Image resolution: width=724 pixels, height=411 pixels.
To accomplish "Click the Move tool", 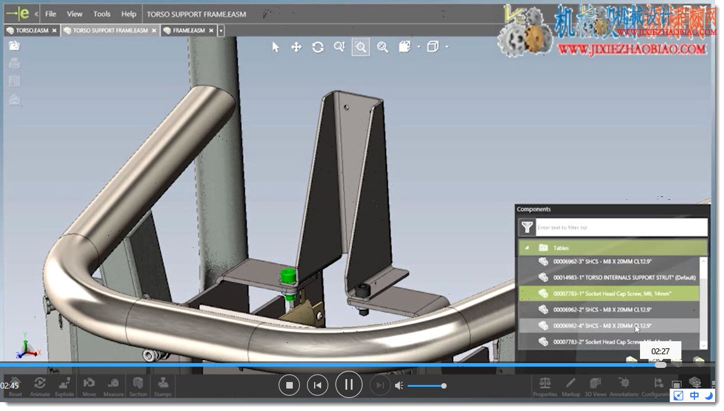I will 89,387.
